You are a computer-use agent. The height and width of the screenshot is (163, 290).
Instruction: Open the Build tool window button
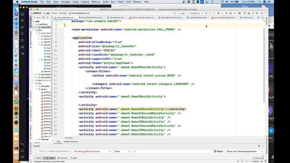pyautogui.click(x=73, y=158)
